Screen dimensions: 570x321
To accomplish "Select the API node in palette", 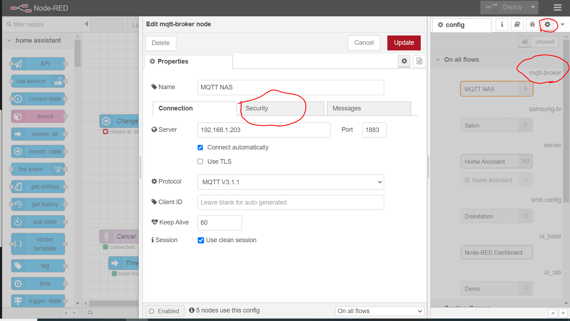I will click(38, 64).
